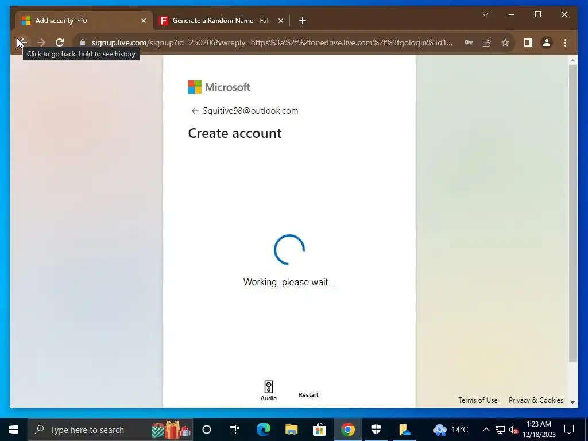Open the weather 14°C widget
Viewport: 588px width, 441px height.
pos(450,430)
